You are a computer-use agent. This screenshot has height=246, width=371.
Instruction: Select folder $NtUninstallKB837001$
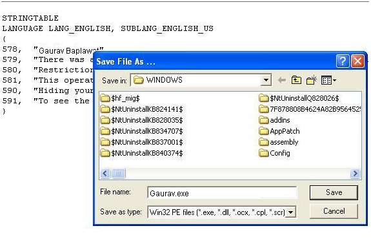click(141, 142)
